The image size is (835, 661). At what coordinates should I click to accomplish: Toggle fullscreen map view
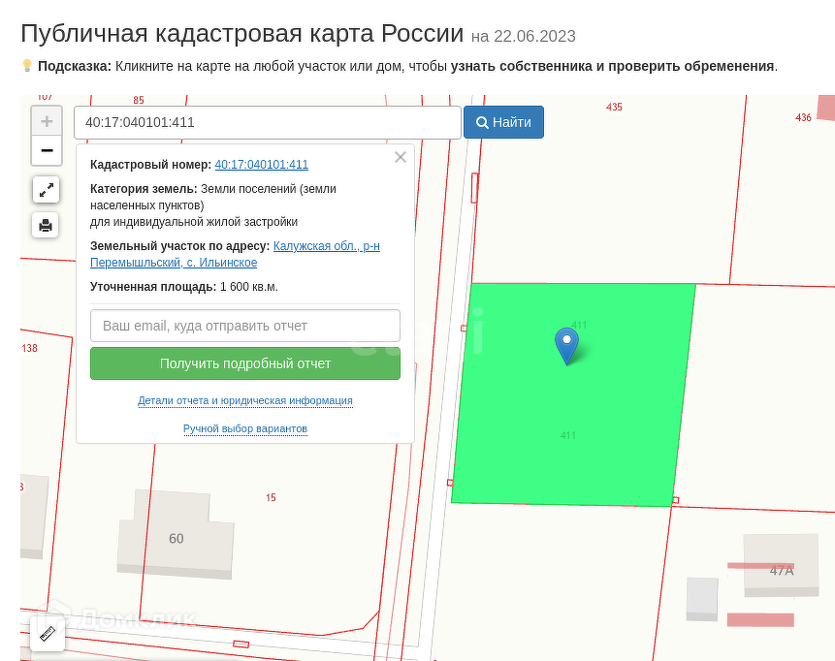[x=47, y=190]
